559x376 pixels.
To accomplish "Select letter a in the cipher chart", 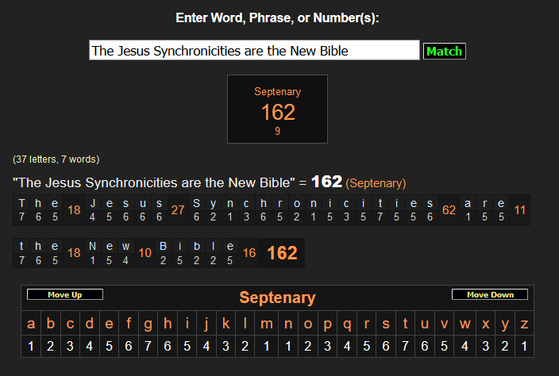I will (31, 324).
